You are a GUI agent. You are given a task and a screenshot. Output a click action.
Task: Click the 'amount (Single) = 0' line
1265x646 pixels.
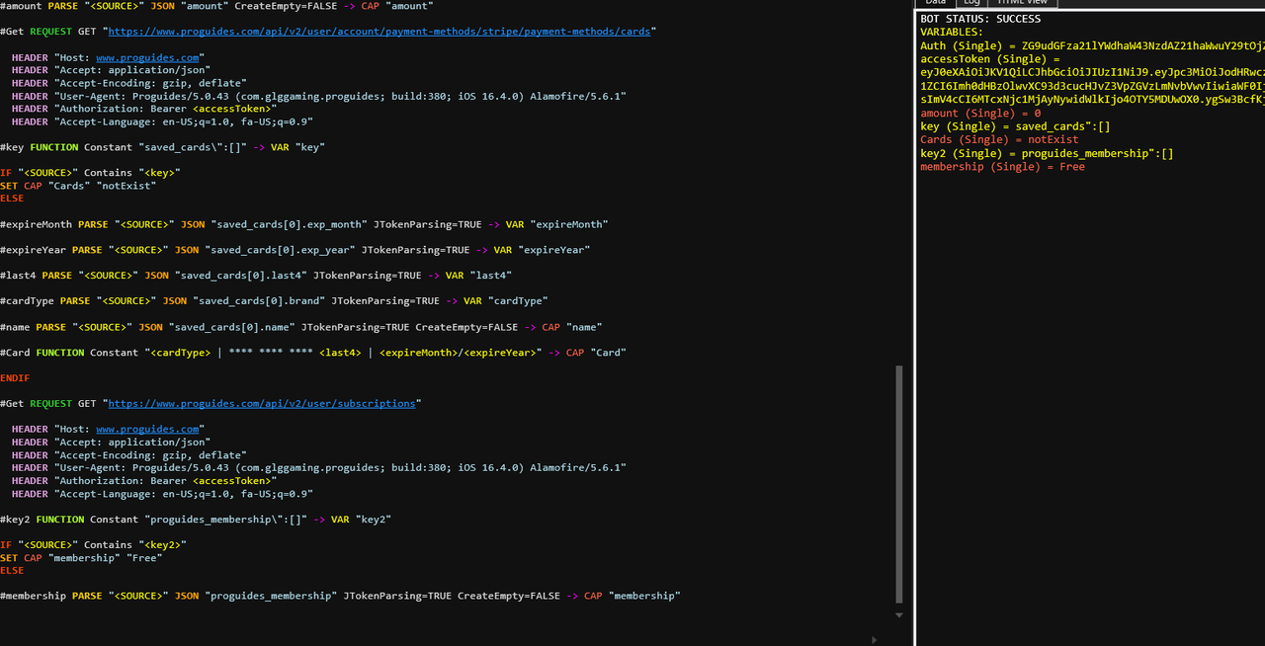[980, 114]
